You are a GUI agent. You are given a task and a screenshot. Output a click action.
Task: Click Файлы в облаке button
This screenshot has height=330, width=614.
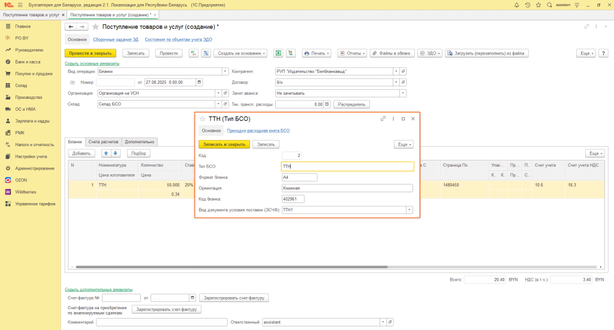click(x=392, y=53)
